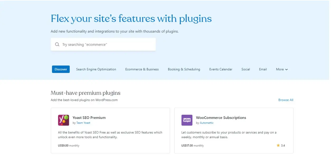This screenshot has height=167, width=331.
Task: Open the WooCommerce Subscriptions plugin card
Action: pyautogui.click(x=234, y=131)
